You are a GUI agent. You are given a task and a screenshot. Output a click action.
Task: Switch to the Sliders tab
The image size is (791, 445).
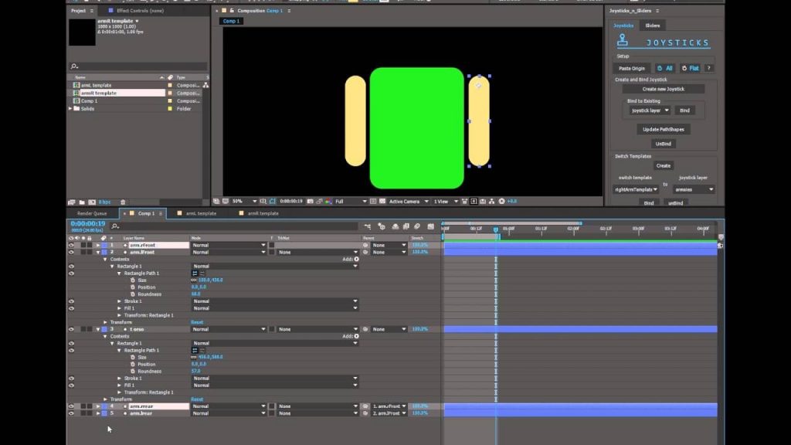point(652,25)
